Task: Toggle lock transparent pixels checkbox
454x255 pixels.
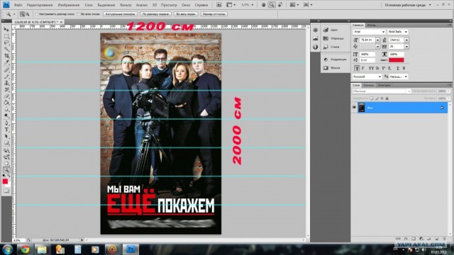Action: point(372,98)
